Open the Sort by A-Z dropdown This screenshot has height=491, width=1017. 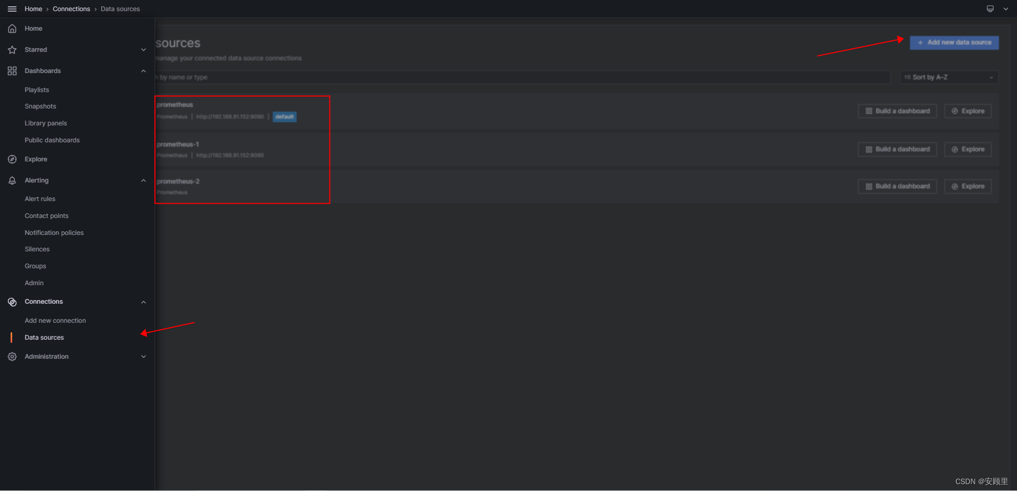949,77
